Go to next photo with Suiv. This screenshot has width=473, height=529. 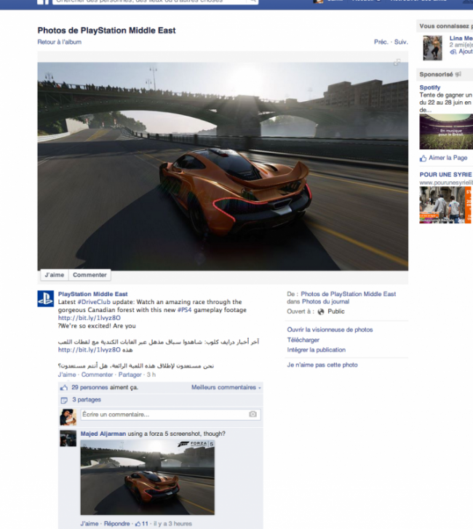[401, 41]
